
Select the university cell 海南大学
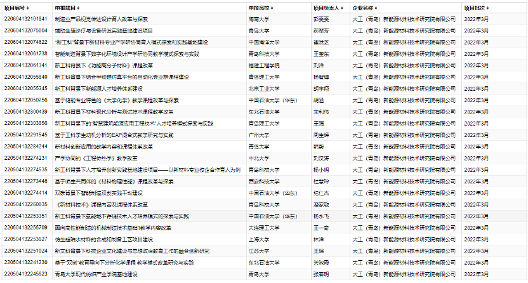tap(259, 19)
